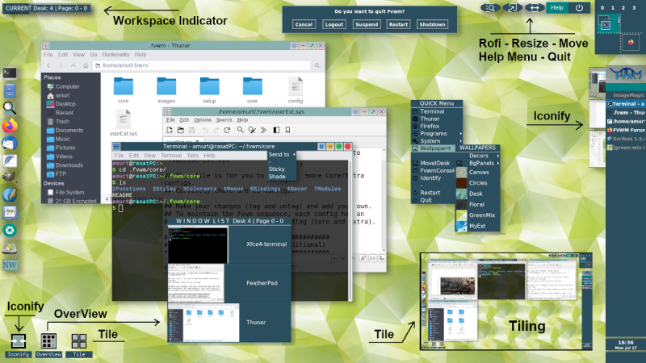Image resolution: width=646 pixels, height=363 pixels.
Task: Select Xfce4-terminal thumbnail in Window List
Action: [197, 244]
